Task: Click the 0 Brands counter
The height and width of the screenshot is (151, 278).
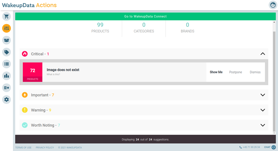Action: [x=187, y=28]
